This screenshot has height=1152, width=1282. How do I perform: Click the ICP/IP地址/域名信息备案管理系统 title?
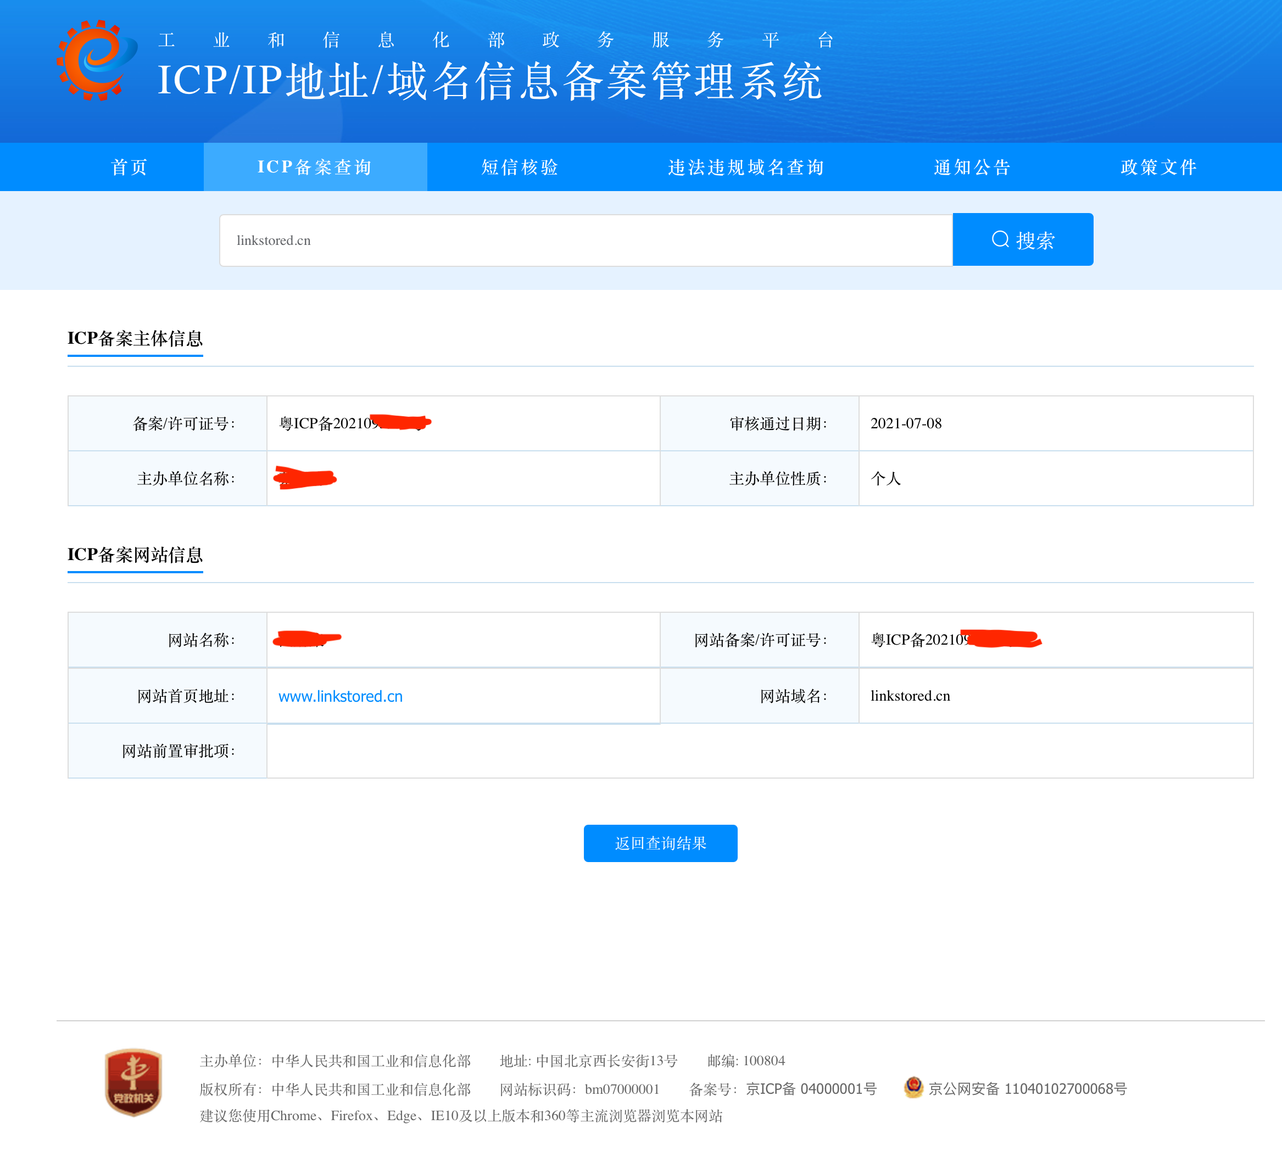coord(489,81)
